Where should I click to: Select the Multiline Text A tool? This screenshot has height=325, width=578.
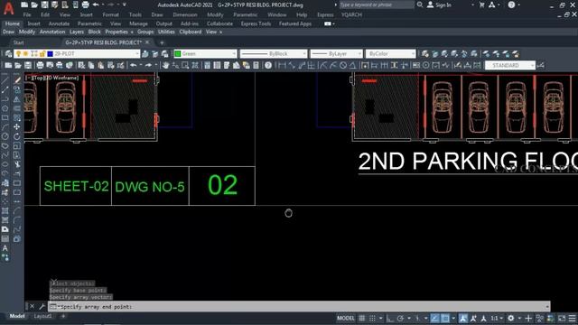[5, 248]
